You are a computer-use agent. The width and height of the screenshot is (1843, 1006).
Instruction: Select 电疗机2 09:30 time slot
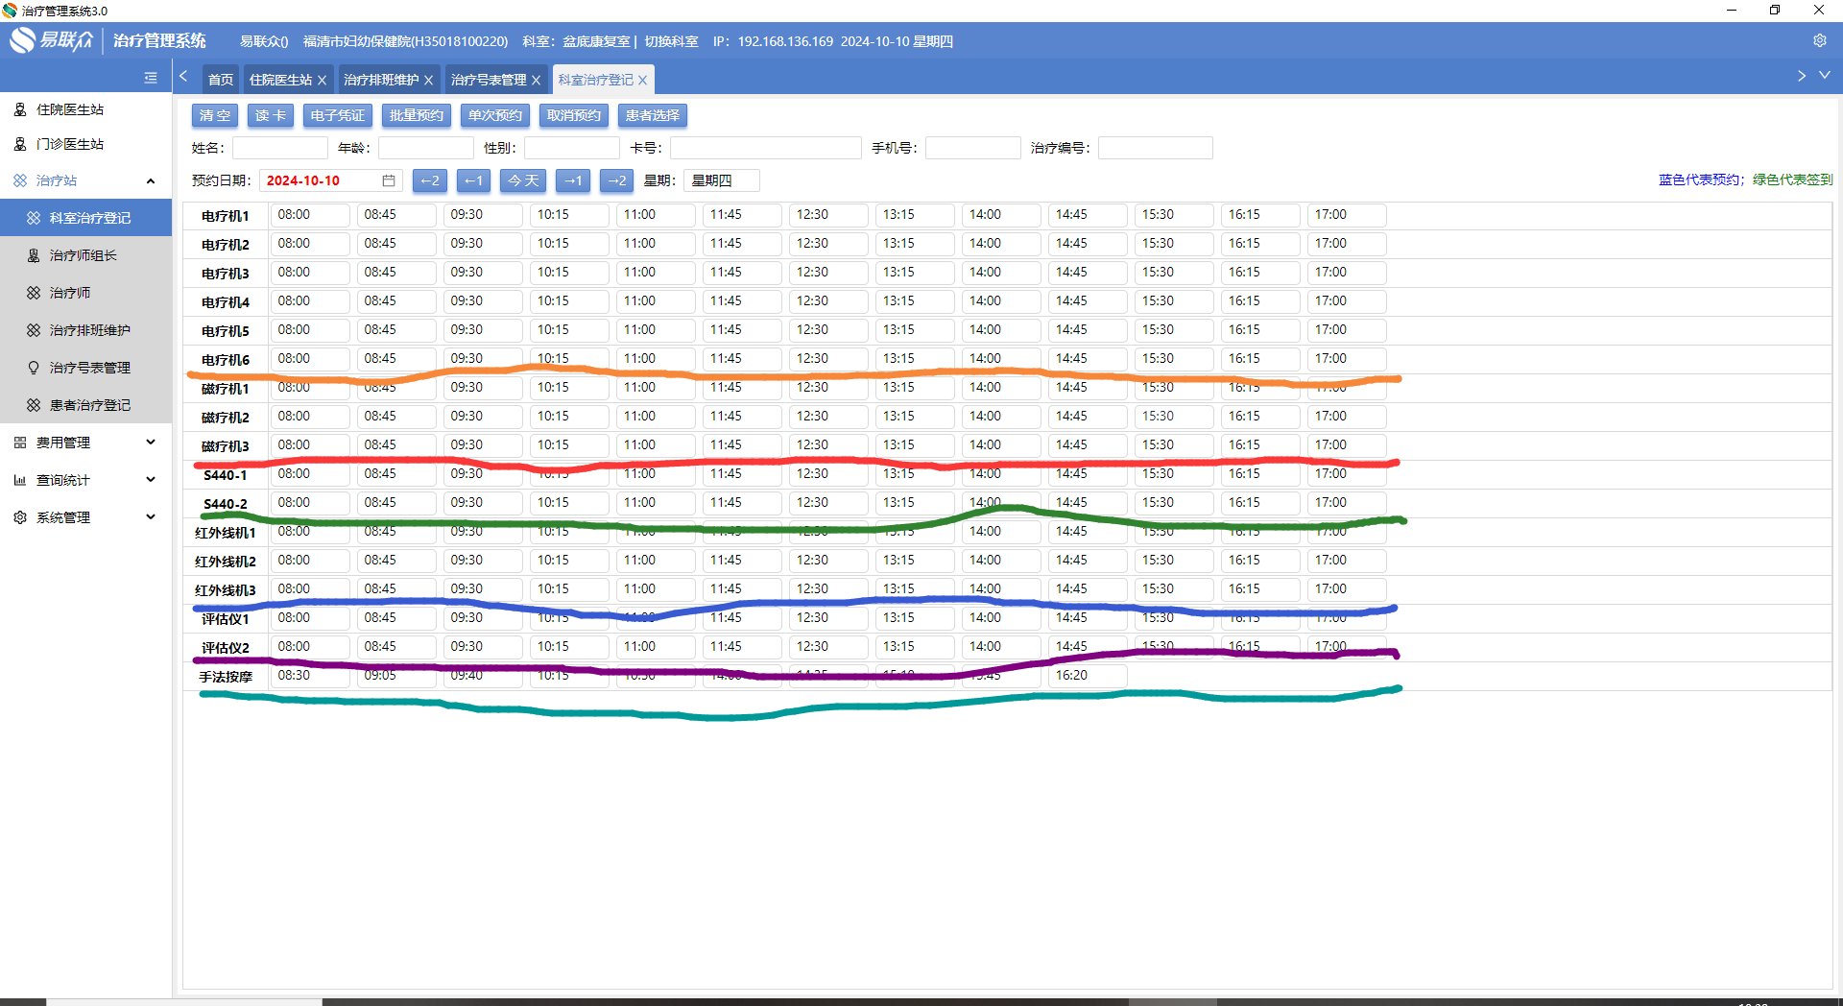click(483, 244)
